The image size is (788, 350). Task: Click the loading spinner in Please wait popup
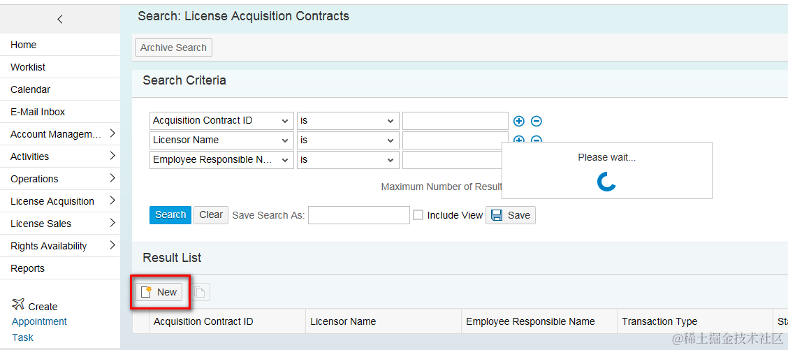coord(606,182)
